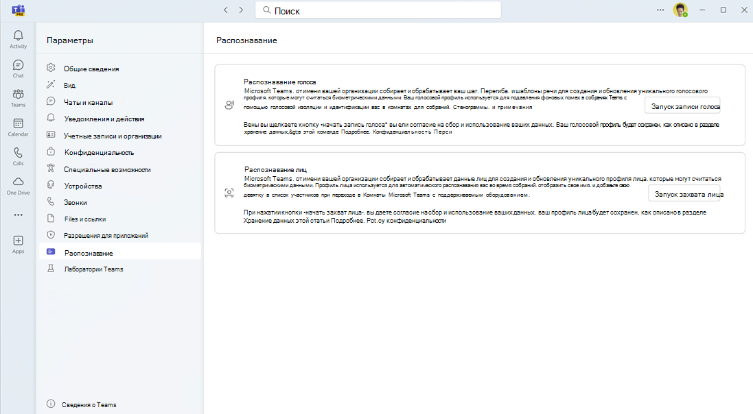Open the Calendar view
This screenshot has height=414, width=753.
[19, 127]
